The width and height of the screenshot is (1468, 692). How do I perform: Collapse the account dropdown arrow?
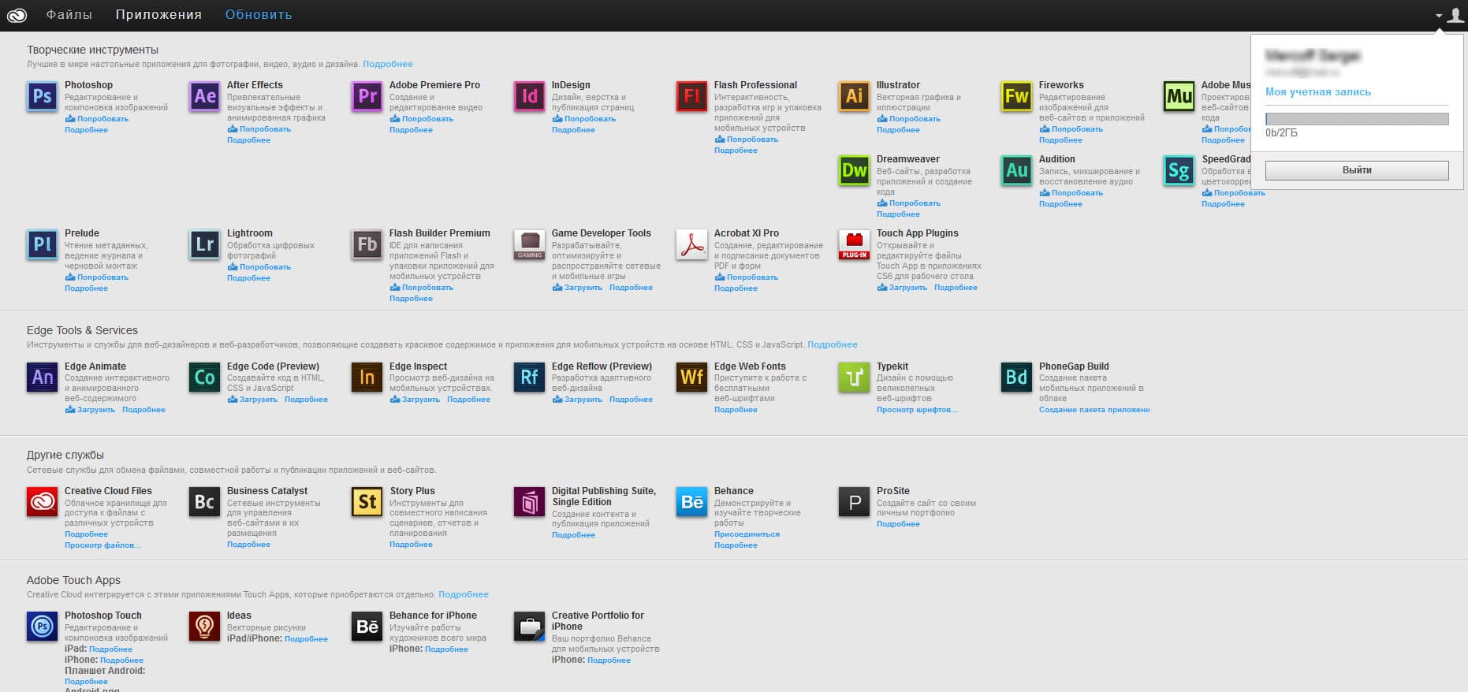[x=1439, y=16]
